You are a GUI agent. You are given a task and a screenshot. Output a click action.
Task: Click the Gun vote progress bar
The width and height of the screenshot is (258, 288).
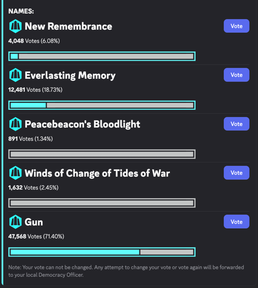pyautogui.click(x=102, y=252)
